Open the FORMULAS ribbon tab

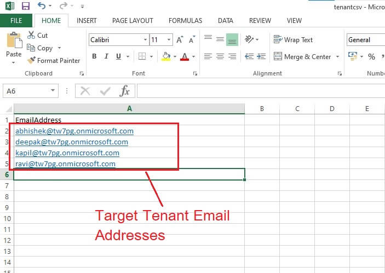coord(185,20)
